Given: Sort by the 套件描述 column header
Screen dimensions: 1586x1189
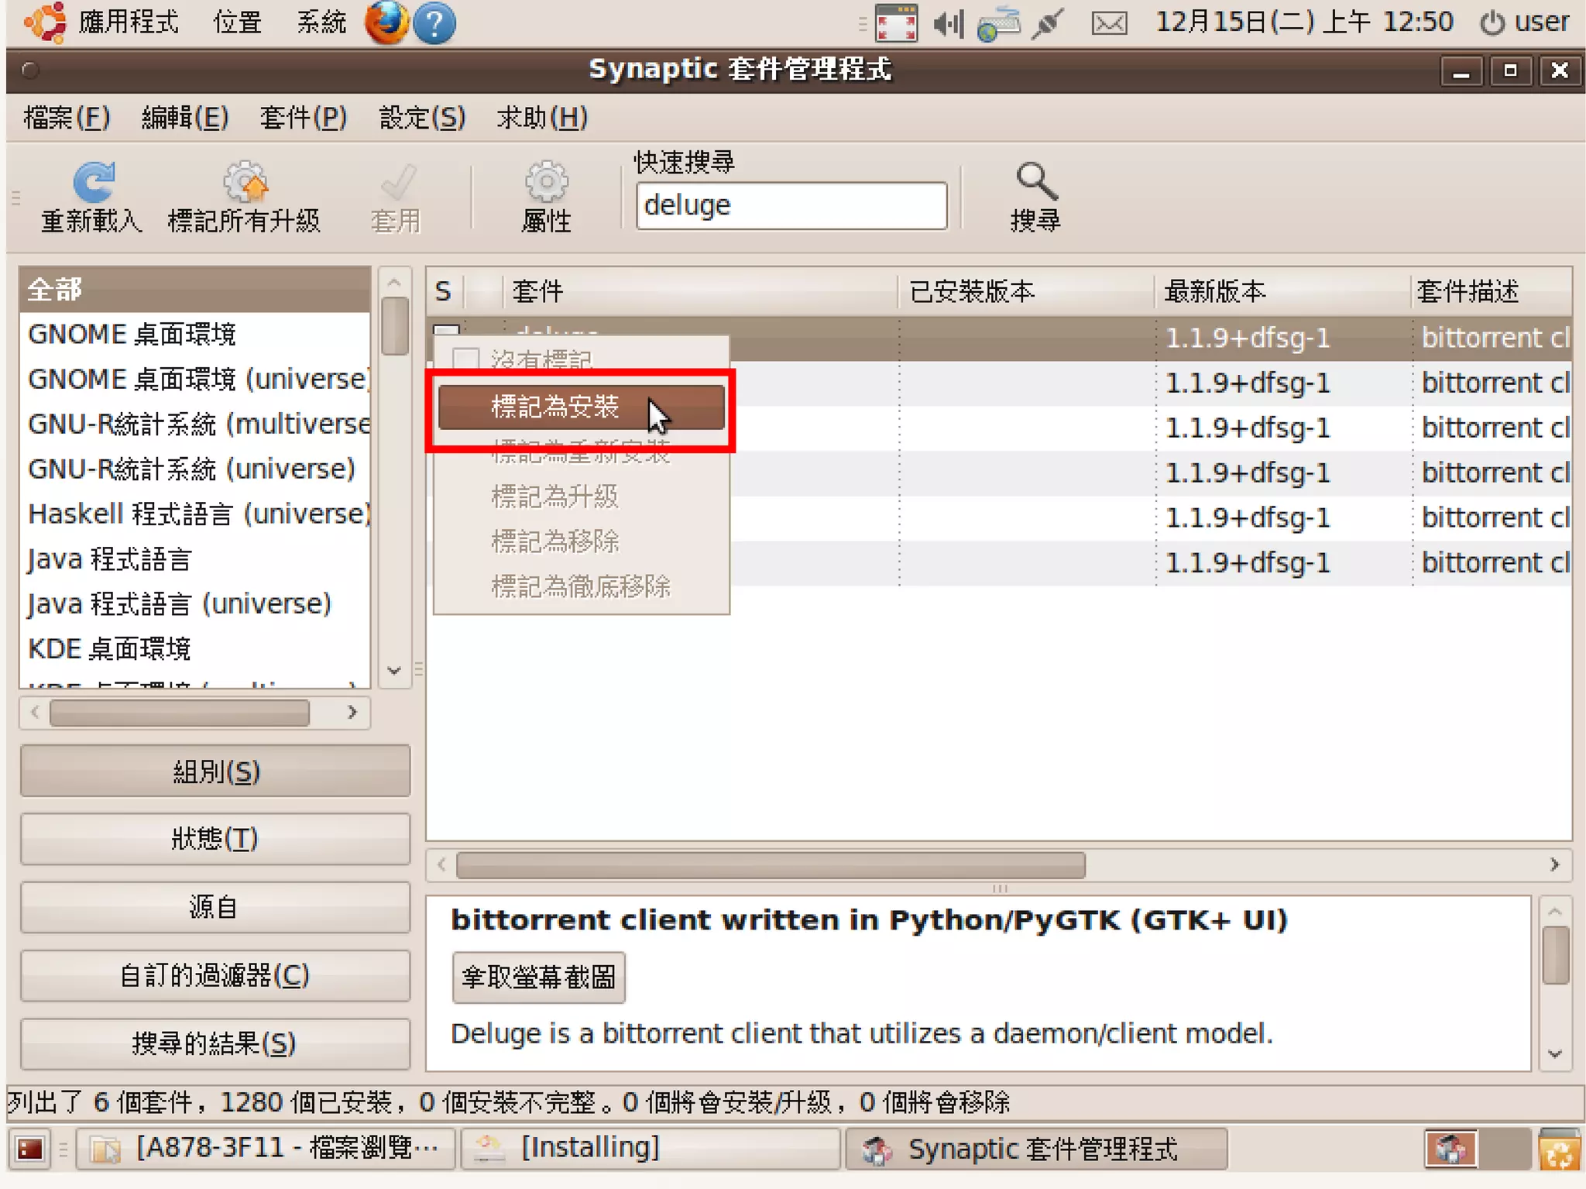Looking at the screenshot, I should (1492, 292).
